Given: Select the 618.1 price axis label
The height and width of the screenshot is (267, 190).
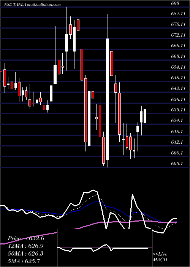Looking at the screenshot, I should [177, 132].
